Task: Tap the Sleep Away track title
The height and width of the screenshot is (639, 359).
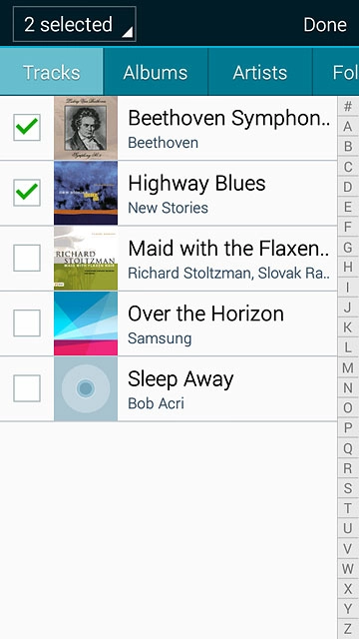Action: (180, 379)
